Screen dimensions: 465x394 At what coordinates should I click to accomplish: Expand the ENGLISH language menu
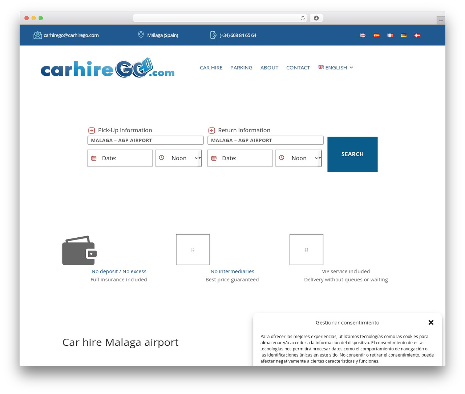click(335, 68)
